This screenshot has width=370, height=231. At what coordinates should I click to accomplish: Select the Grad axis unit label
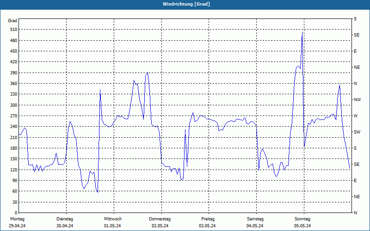click(12, 21)
